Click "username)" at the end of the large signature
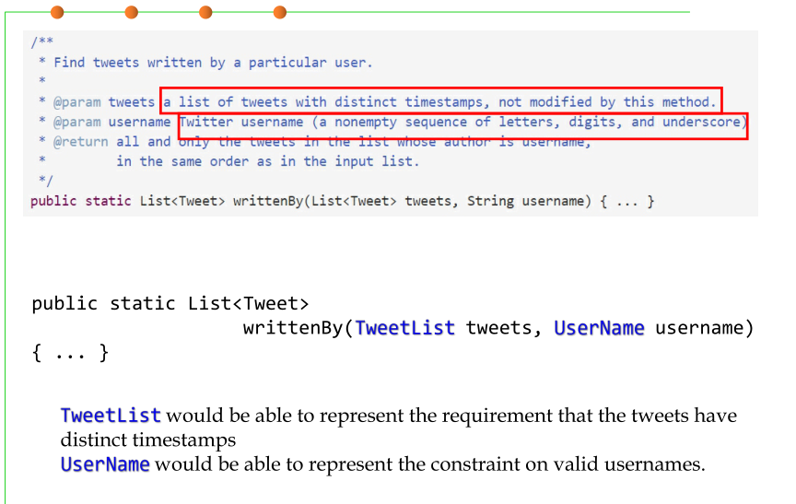This screenshot has height=504, width=796. pos(704,328)
